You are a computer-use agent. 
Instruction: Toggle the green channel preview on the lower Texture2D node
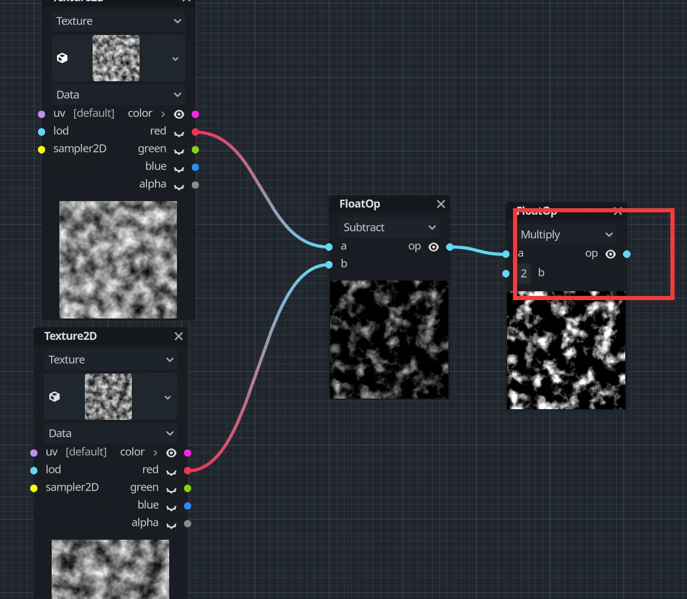click(172, 490)
